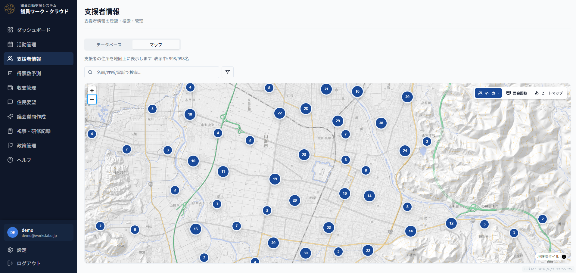Open ヘルプ label in sidebar

[24, 160]
